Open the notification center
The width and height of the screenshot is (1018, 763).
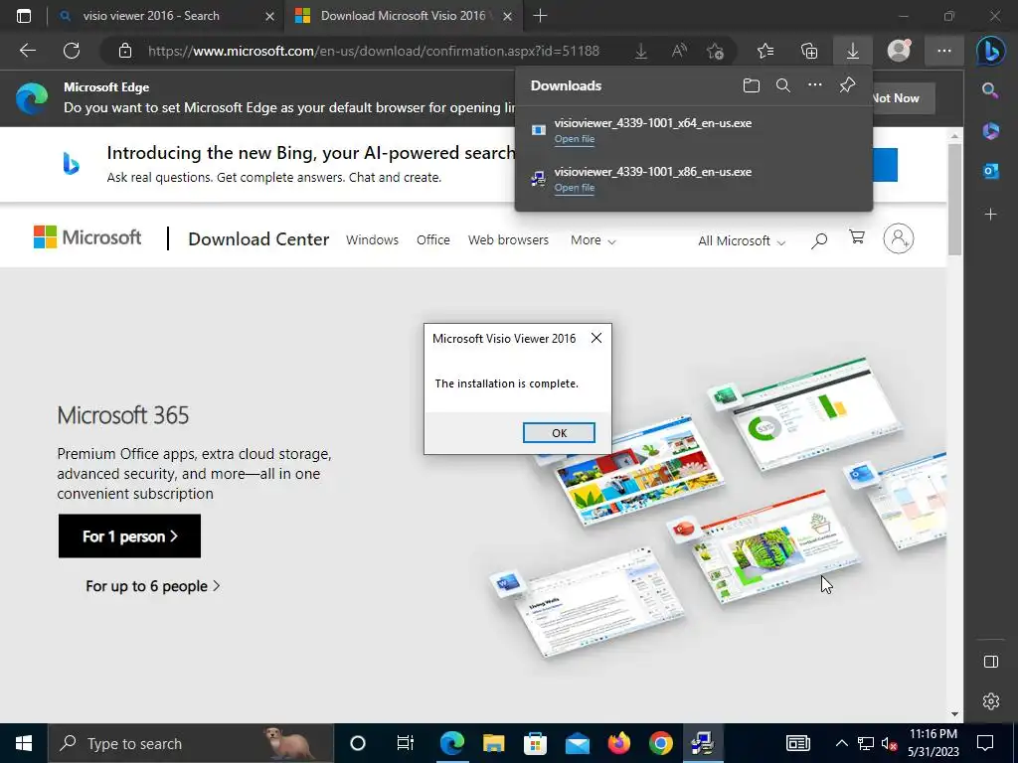985,743
